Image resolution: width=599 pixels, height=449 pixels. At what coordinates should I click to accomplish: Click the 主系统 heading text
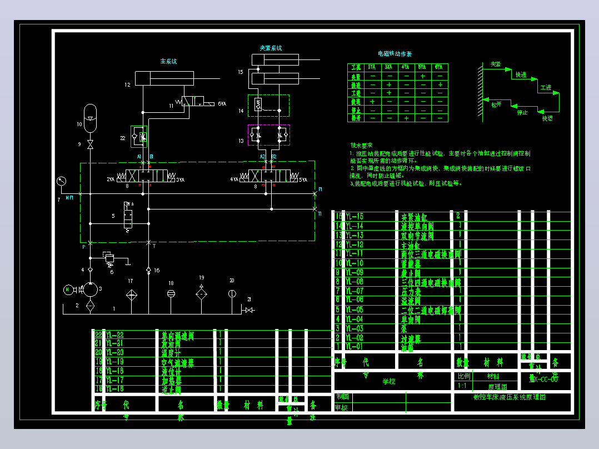[168, 61]
